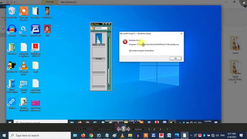The image size is (247, 139).
Task: Select the film roll Mr. Photo desktop shortcut
Action: click(12, 67)
